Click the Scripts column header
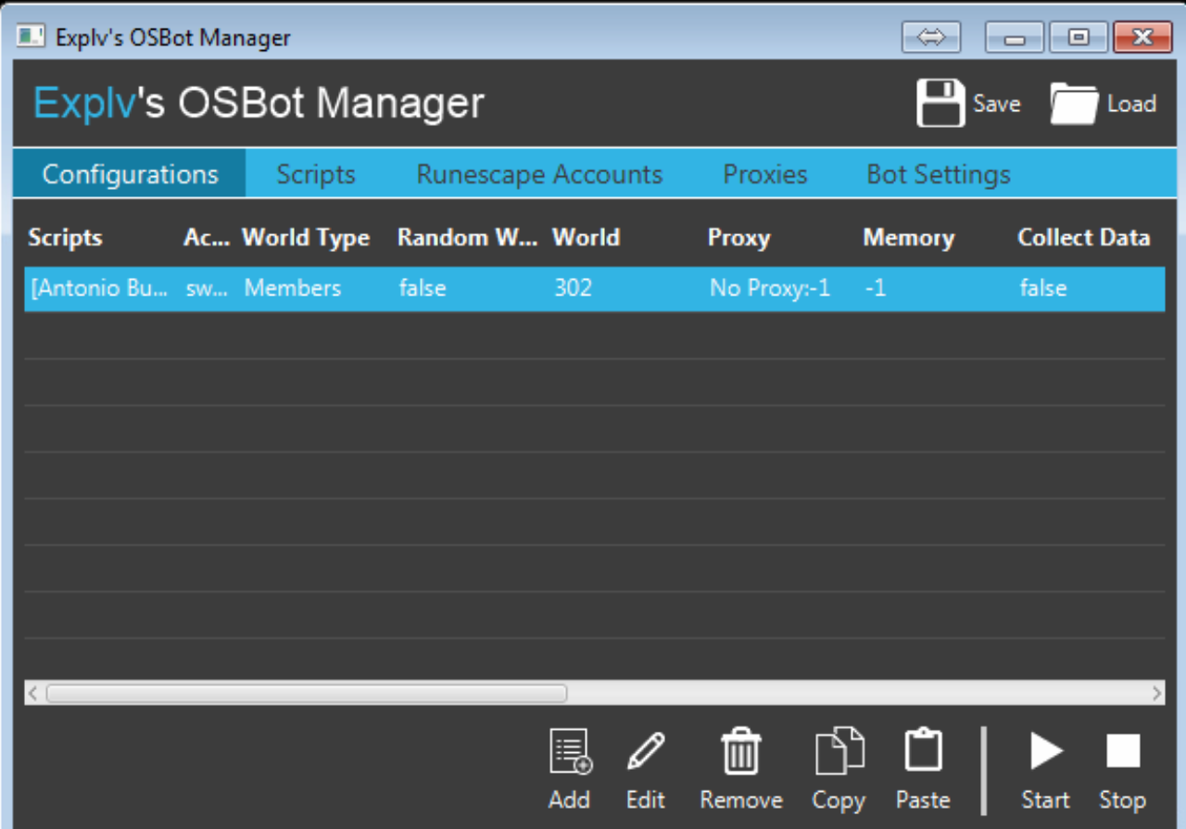The height and width of the screenshot is (829, 1186). coord(65,238)
